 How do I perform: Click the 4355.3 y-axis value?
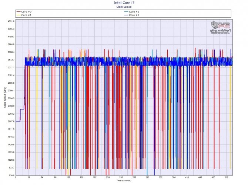pyautogui.click(x=11, y=29)
